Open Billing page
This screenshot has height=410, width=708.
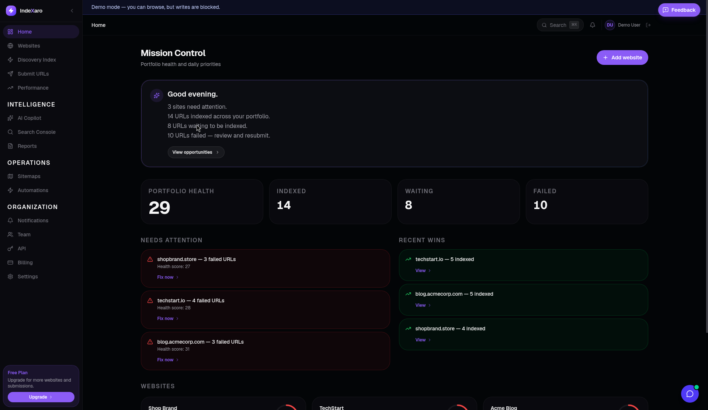point(41,263)
